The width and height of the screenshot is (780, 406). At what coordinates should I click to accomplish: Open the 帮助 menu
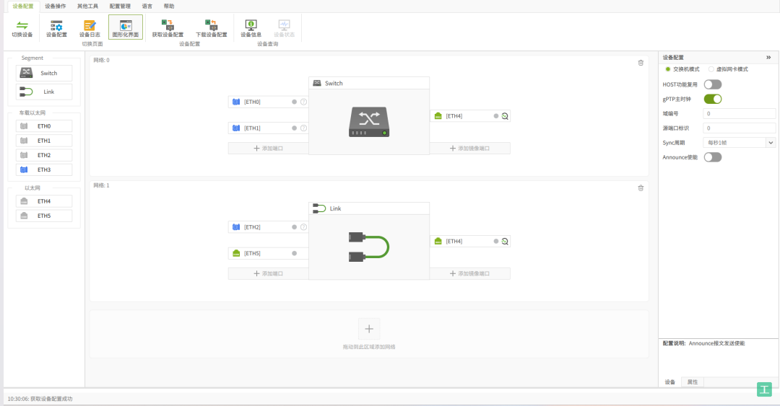(169, 6)
